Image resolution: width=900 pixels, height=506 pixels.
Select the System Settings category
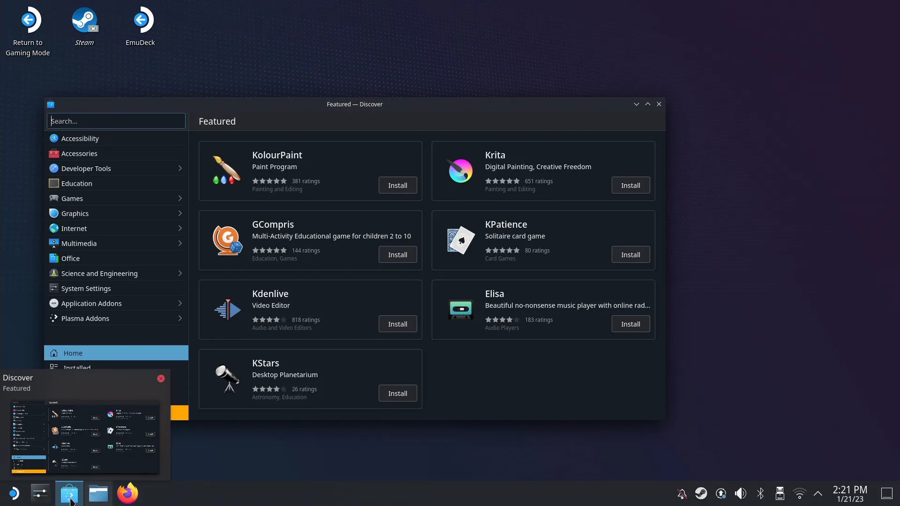[x=116, y=288]
